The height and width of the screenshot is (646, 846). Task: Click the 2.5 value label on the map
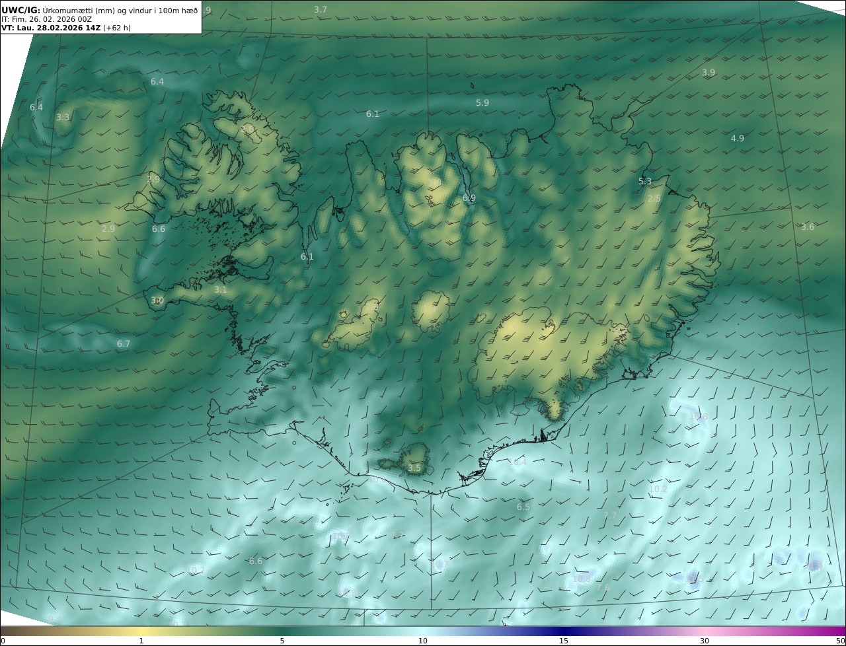654,198
